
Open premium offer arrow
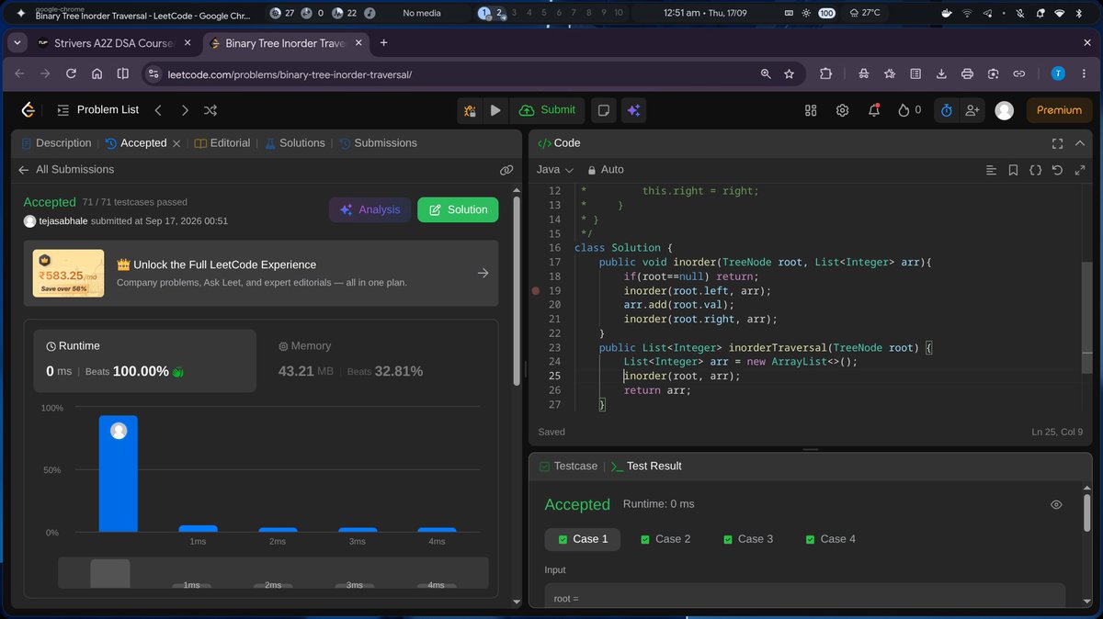[x=483, y=273]
